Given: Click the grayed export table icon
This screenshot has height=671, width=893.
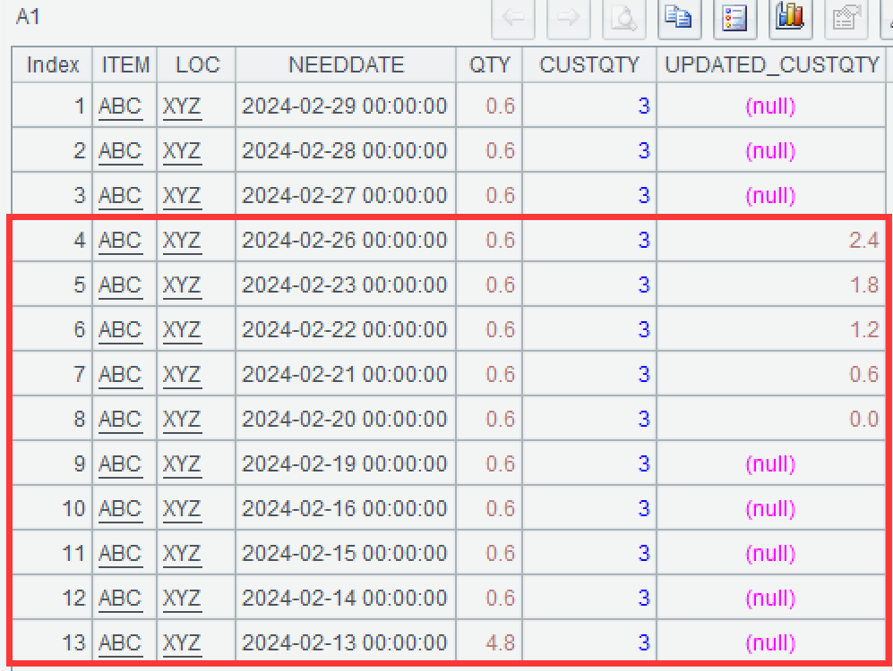Looking at the screenshot, I should point(846,19).
